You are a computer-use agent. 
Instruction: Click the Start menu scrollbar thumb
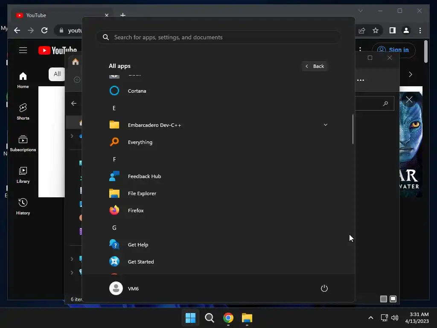(353, 129)
